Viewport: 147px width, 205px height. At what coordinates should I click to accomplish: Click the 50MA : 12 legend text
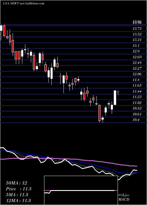tap(16, 183)
